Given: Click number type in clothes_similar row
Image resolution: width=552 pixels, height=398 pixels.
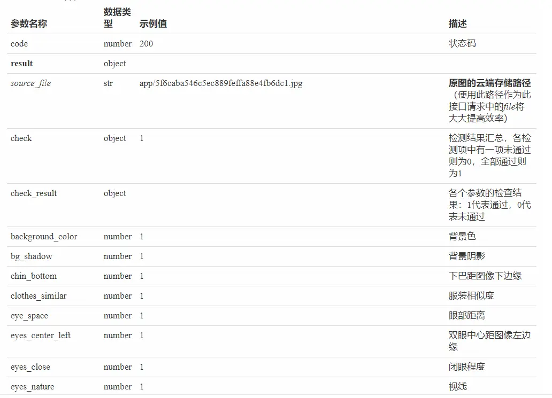Looking at the screenshot, I should click(118, 295).
